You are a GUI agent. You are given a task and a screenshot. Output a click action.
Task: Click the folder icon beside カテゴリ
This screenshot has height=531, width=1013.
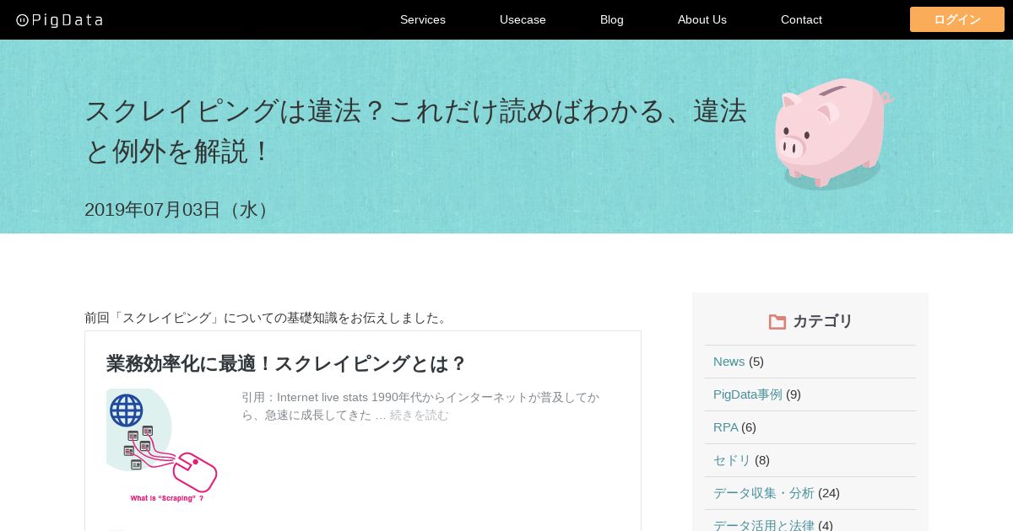[x=777, y=321]
